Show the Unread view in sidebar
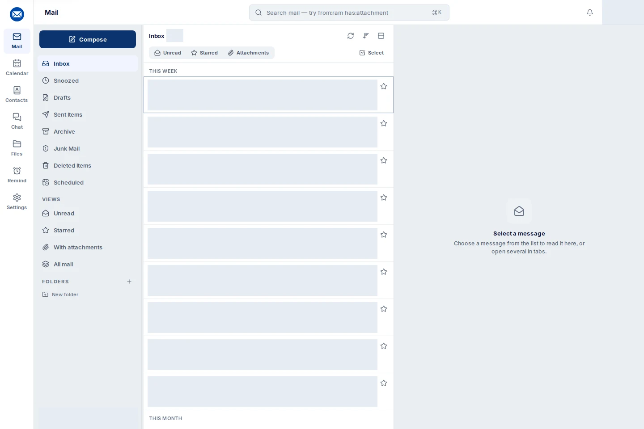The height and width of the screenshot is (429, 644). [x=88, y=213]
